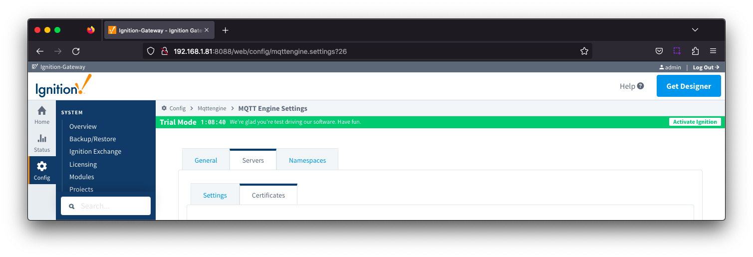Open Modules menu item
Screen dimensions: 753x257
click(82, 177)
